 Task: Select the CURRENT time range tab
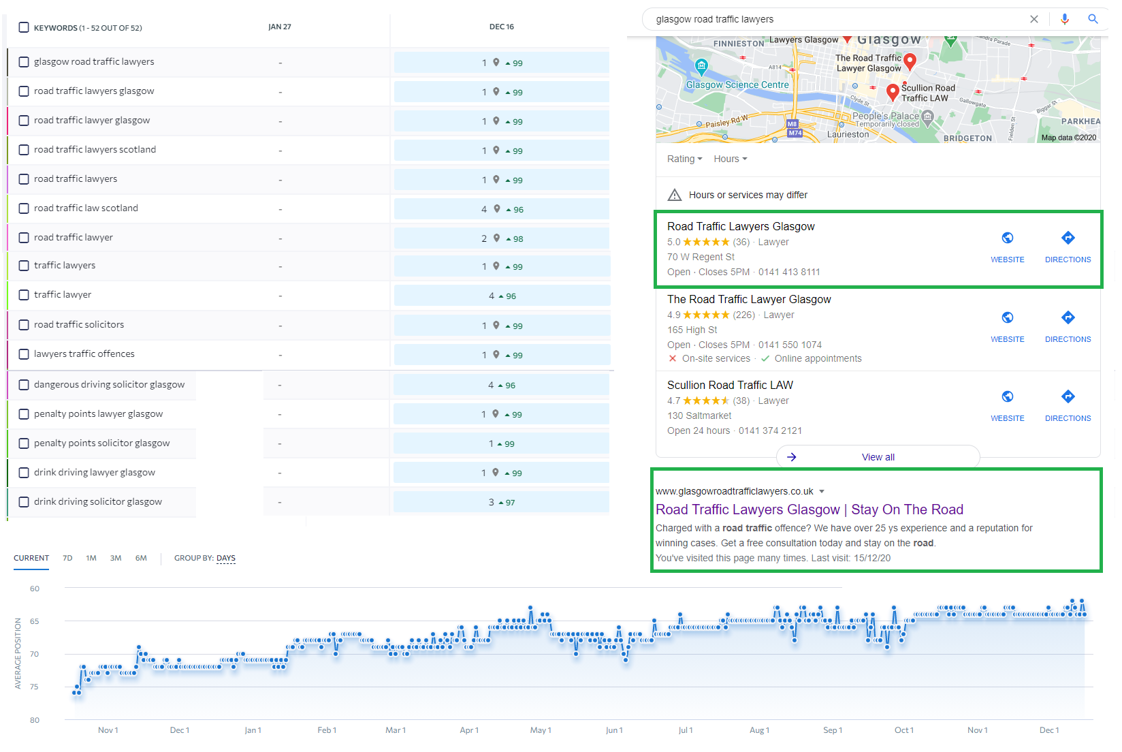31,558
